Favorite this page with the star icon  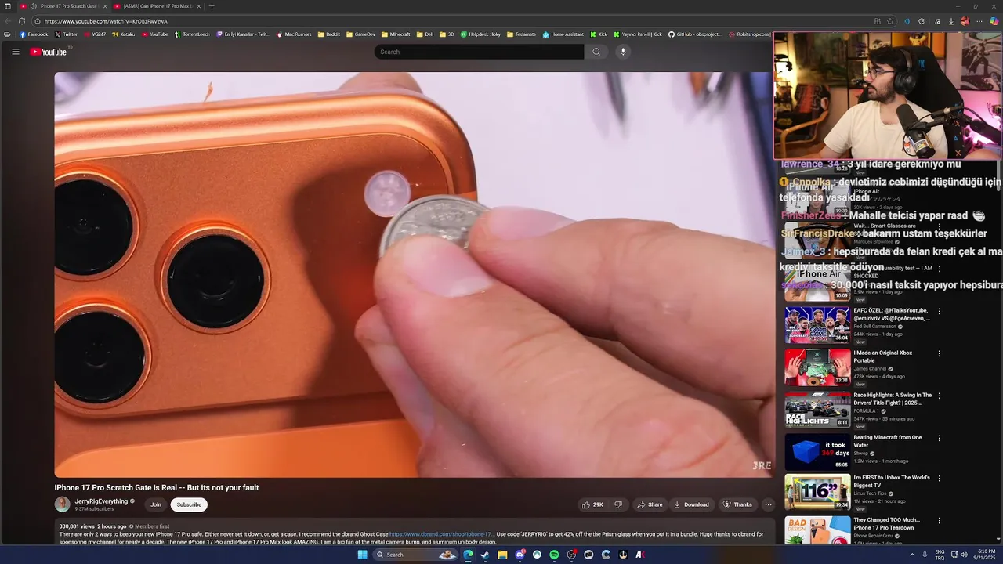[x=890, y=21]
